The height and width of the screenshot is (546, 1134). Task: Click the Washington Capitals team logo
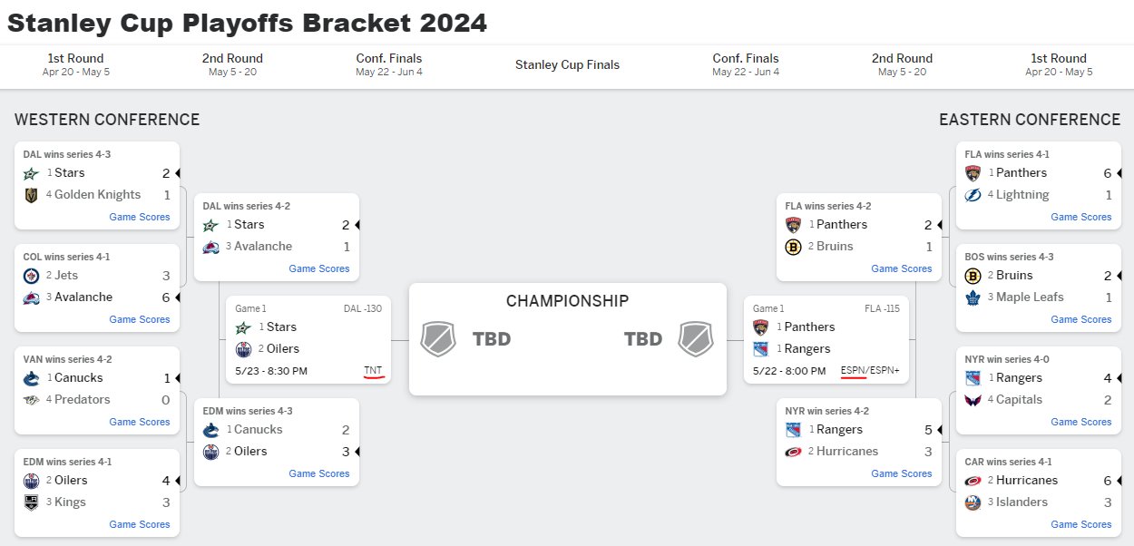point(973,400)
